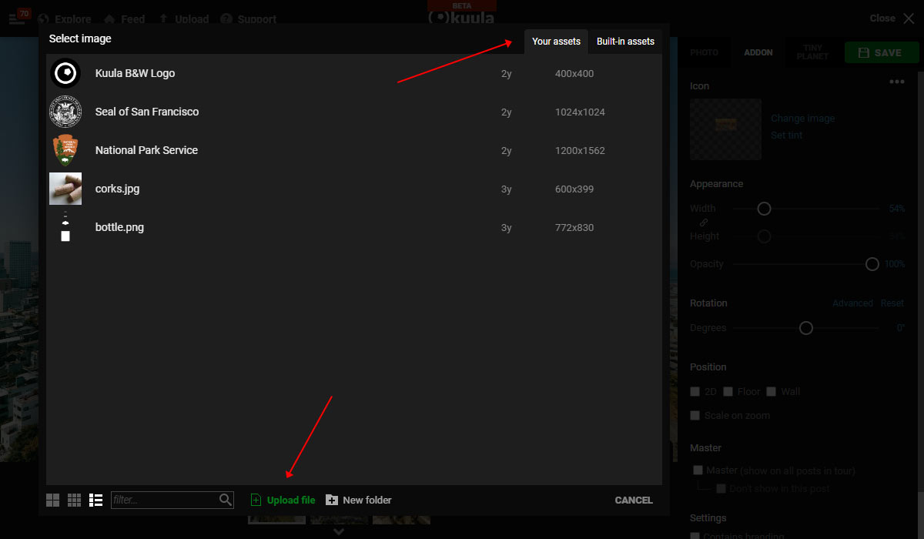Switch to large grid view icon

(x=52, y=500)
